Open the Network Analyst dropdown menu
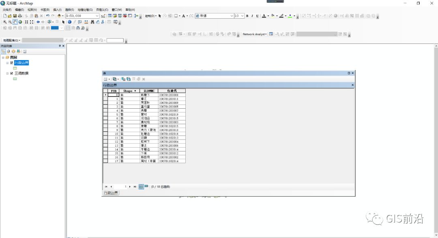This screenshot has height=238, width=438. [254, 34]
